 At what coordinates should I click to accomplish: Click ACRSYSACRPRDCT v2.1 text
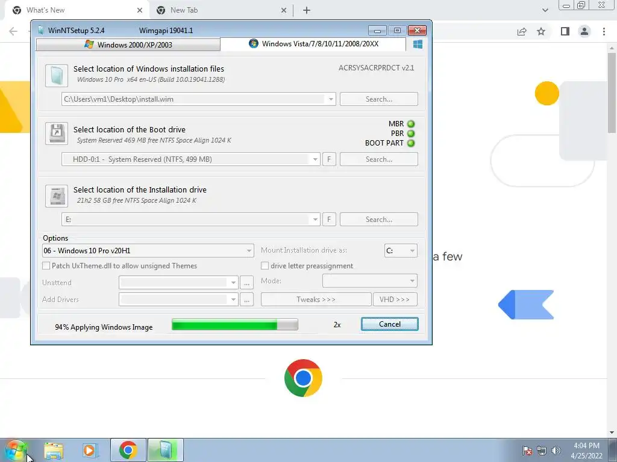(x=376, y=68)
